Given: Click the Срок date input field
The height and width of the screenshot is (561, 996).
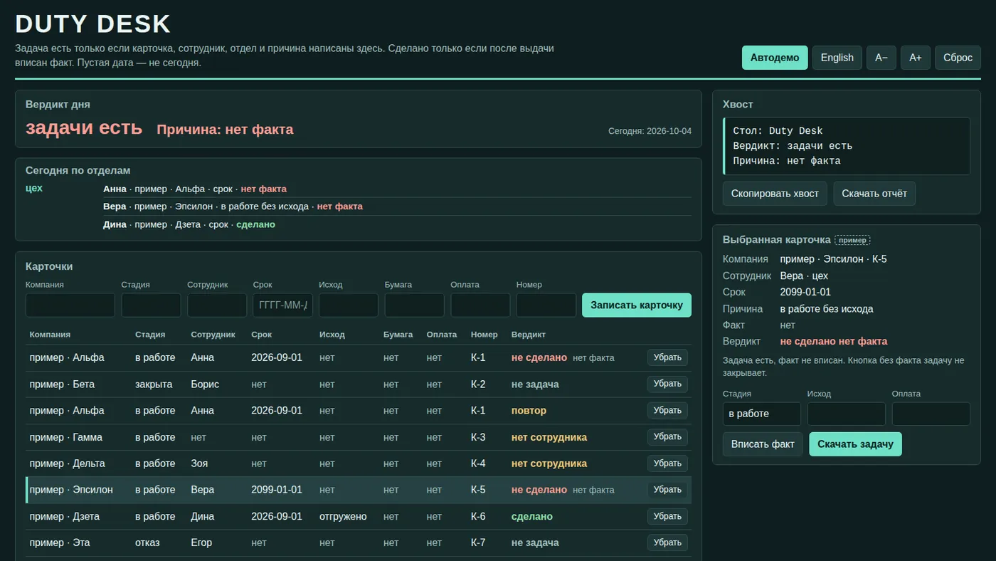Looking at the screenshot, I should coord(282,305).
